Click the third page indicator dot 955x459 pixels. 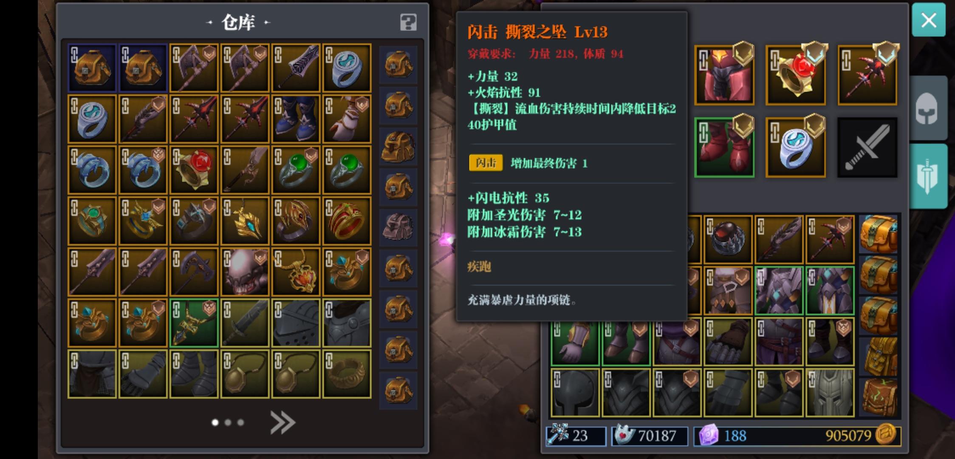pos(241,422)
